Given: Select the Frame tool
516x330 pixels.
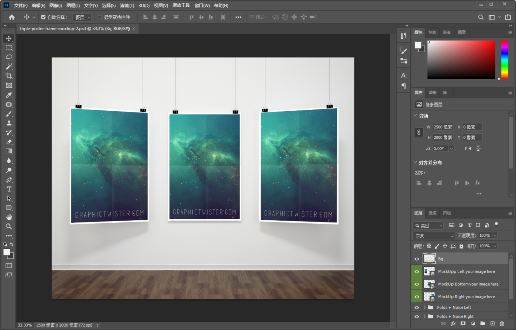Looking at the screenshot, I should pos(9,86).
